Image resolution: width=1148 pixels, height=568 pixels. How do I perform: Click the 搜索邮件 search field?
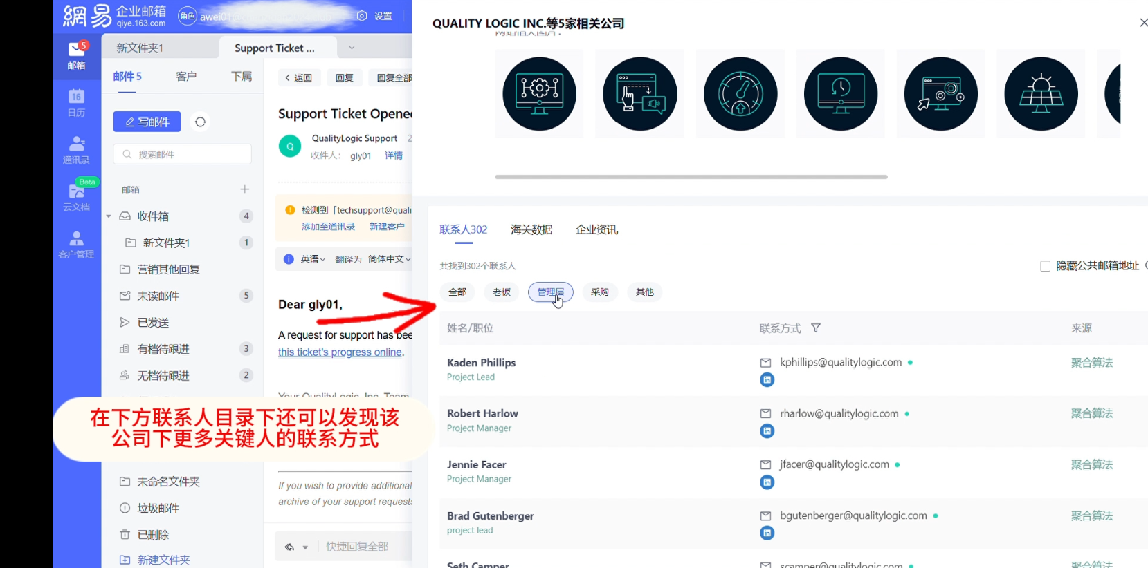coord(182,154)
